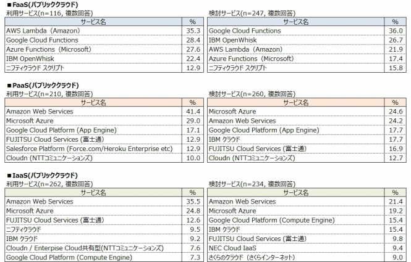Click 'サービス名' header of IaaS 検討サービス table
The width and height of the screenshot is (411, 262).
tap(296, 193)
